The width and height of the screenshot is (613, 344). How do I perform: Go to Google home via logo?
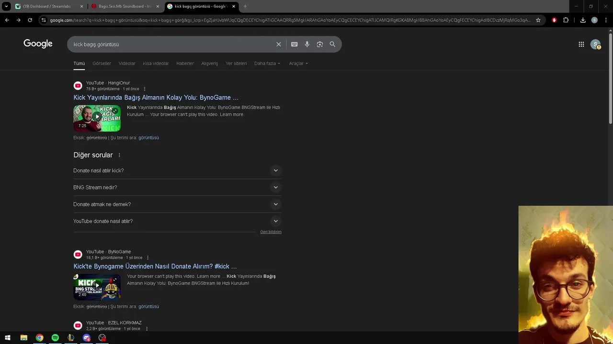point(38,44)
